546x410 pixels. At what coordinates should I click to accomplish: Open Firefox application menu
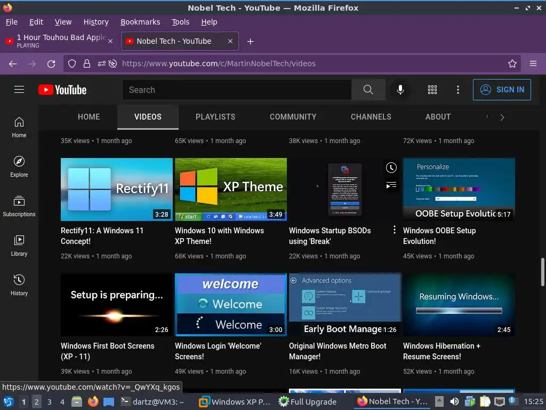coord(533,64)
